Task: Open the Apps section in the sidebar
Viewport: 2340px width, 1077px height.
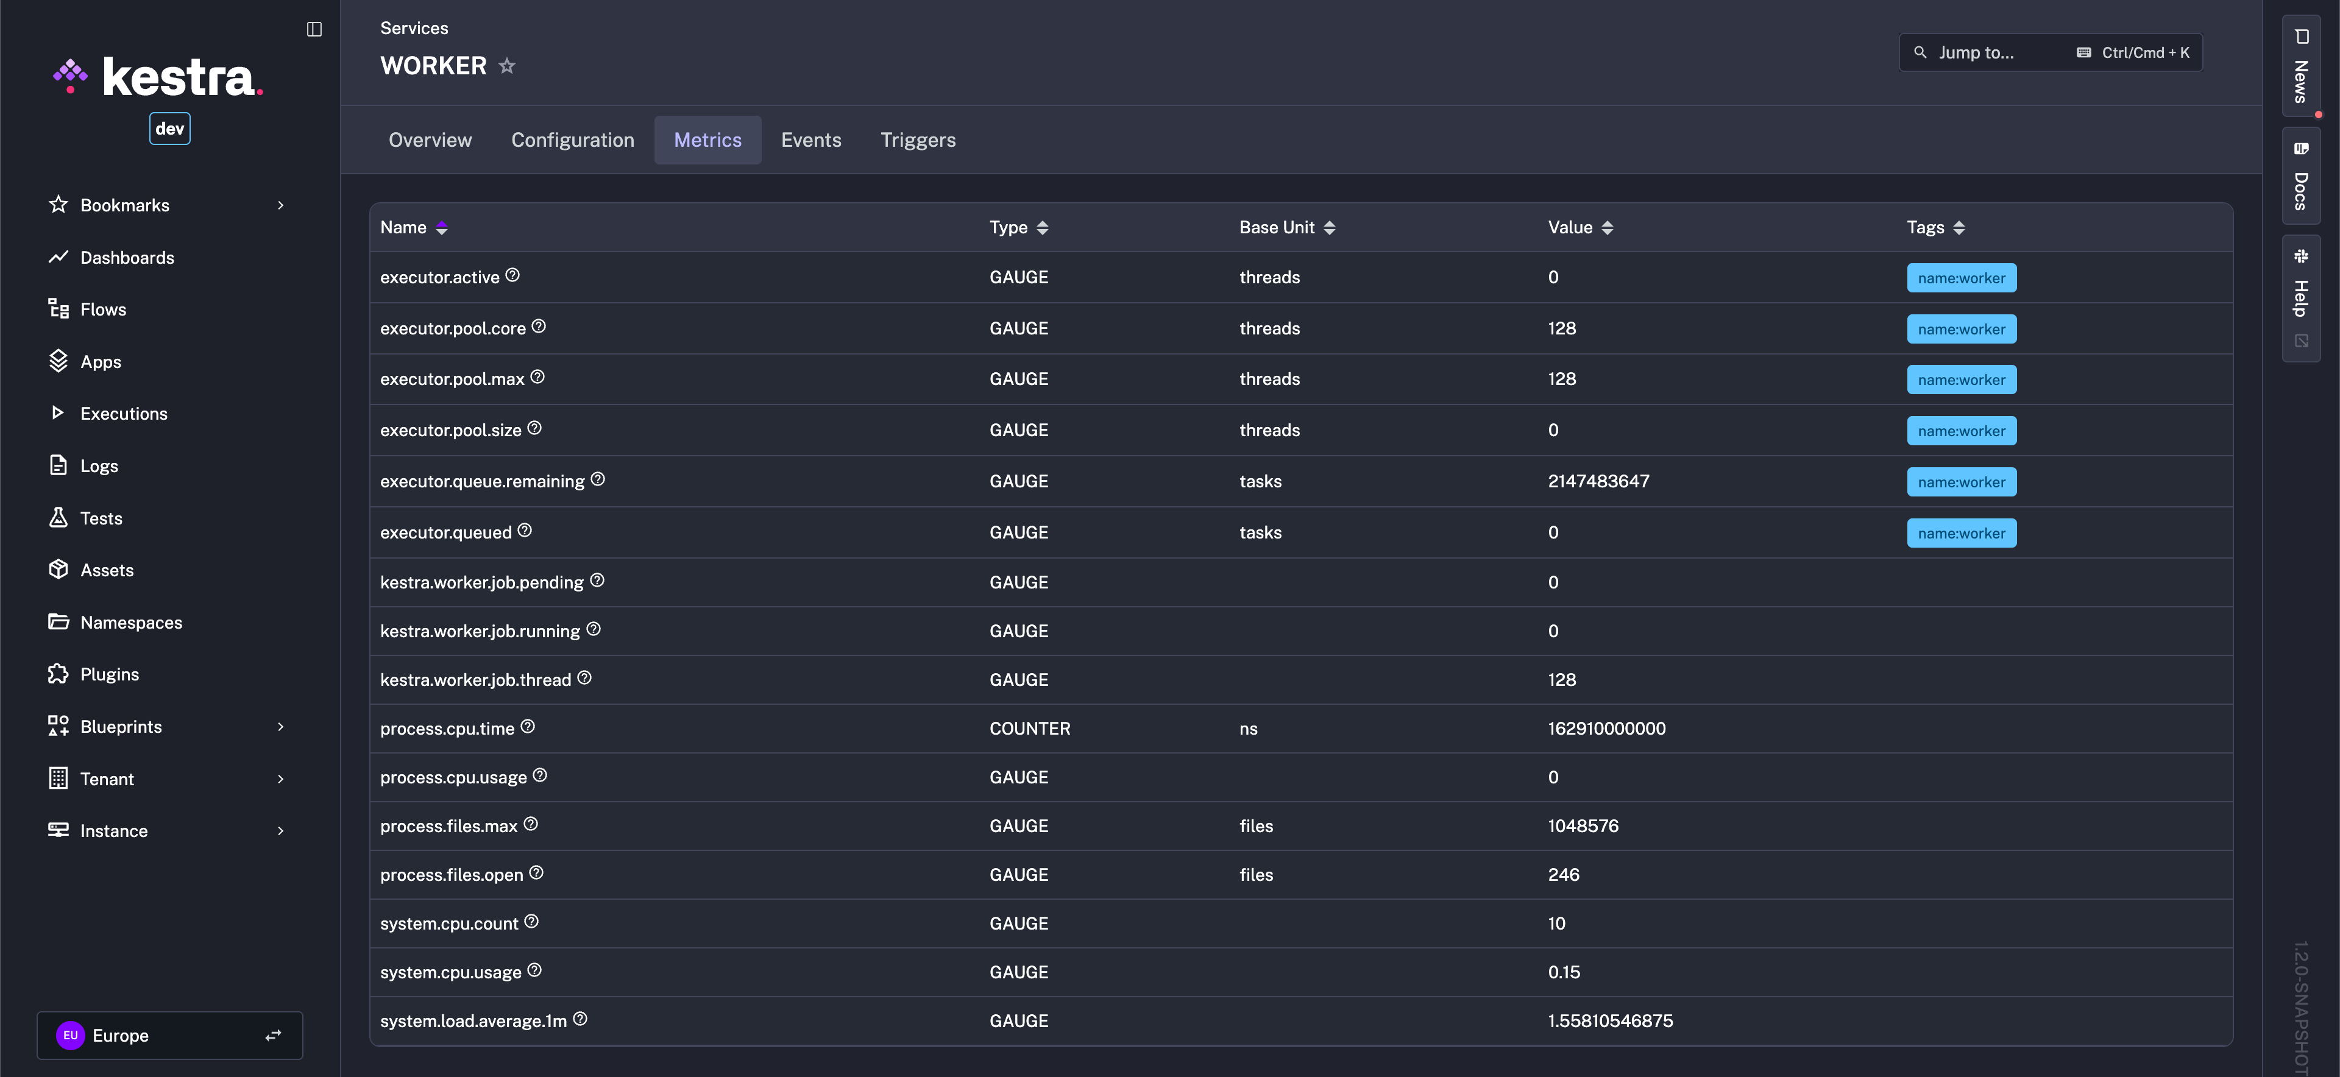Action: pyautogui.click(x=100, y=361)
